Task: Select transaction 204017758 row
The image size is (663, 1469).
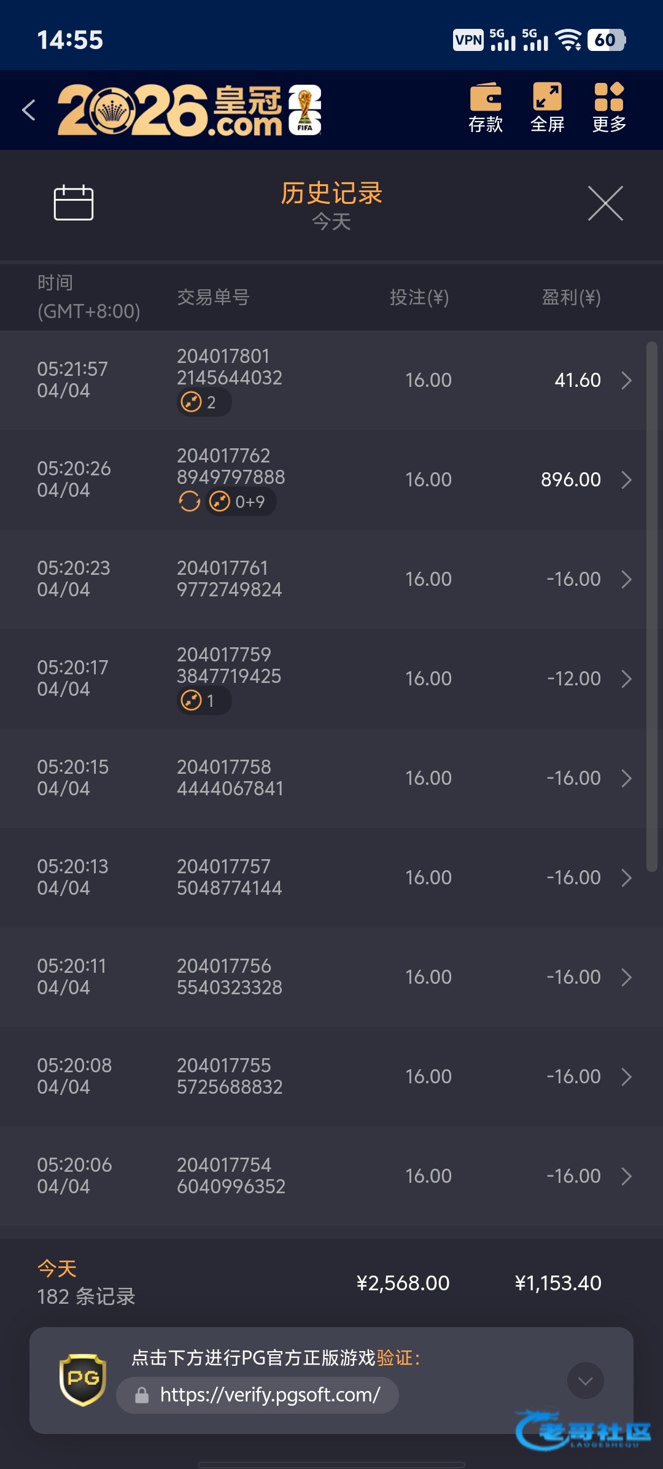Action: click(x=319, y=778)
